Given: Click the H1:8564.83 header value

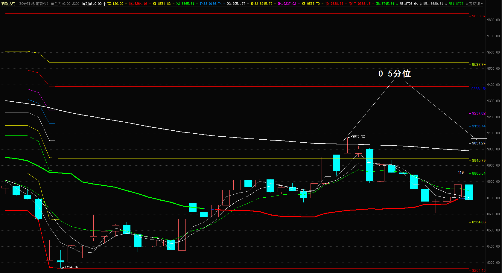Looking at the screenshot, I should tap(162, 4).
